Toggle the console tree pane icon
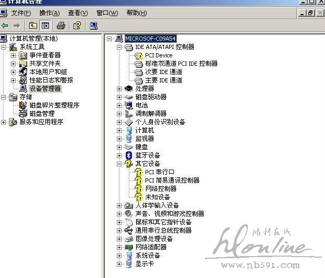 pos(45,26)
